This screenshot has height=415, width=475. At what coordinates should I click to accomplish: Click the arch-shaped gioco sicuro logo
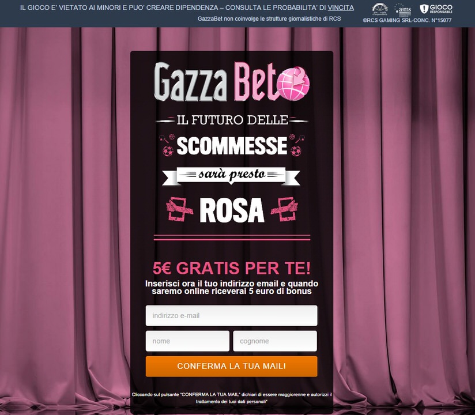tap(380, 9)
